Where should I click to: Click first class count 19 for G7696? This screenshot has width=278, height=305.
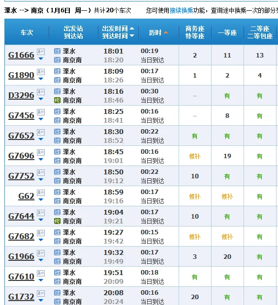tap(227, 156)
